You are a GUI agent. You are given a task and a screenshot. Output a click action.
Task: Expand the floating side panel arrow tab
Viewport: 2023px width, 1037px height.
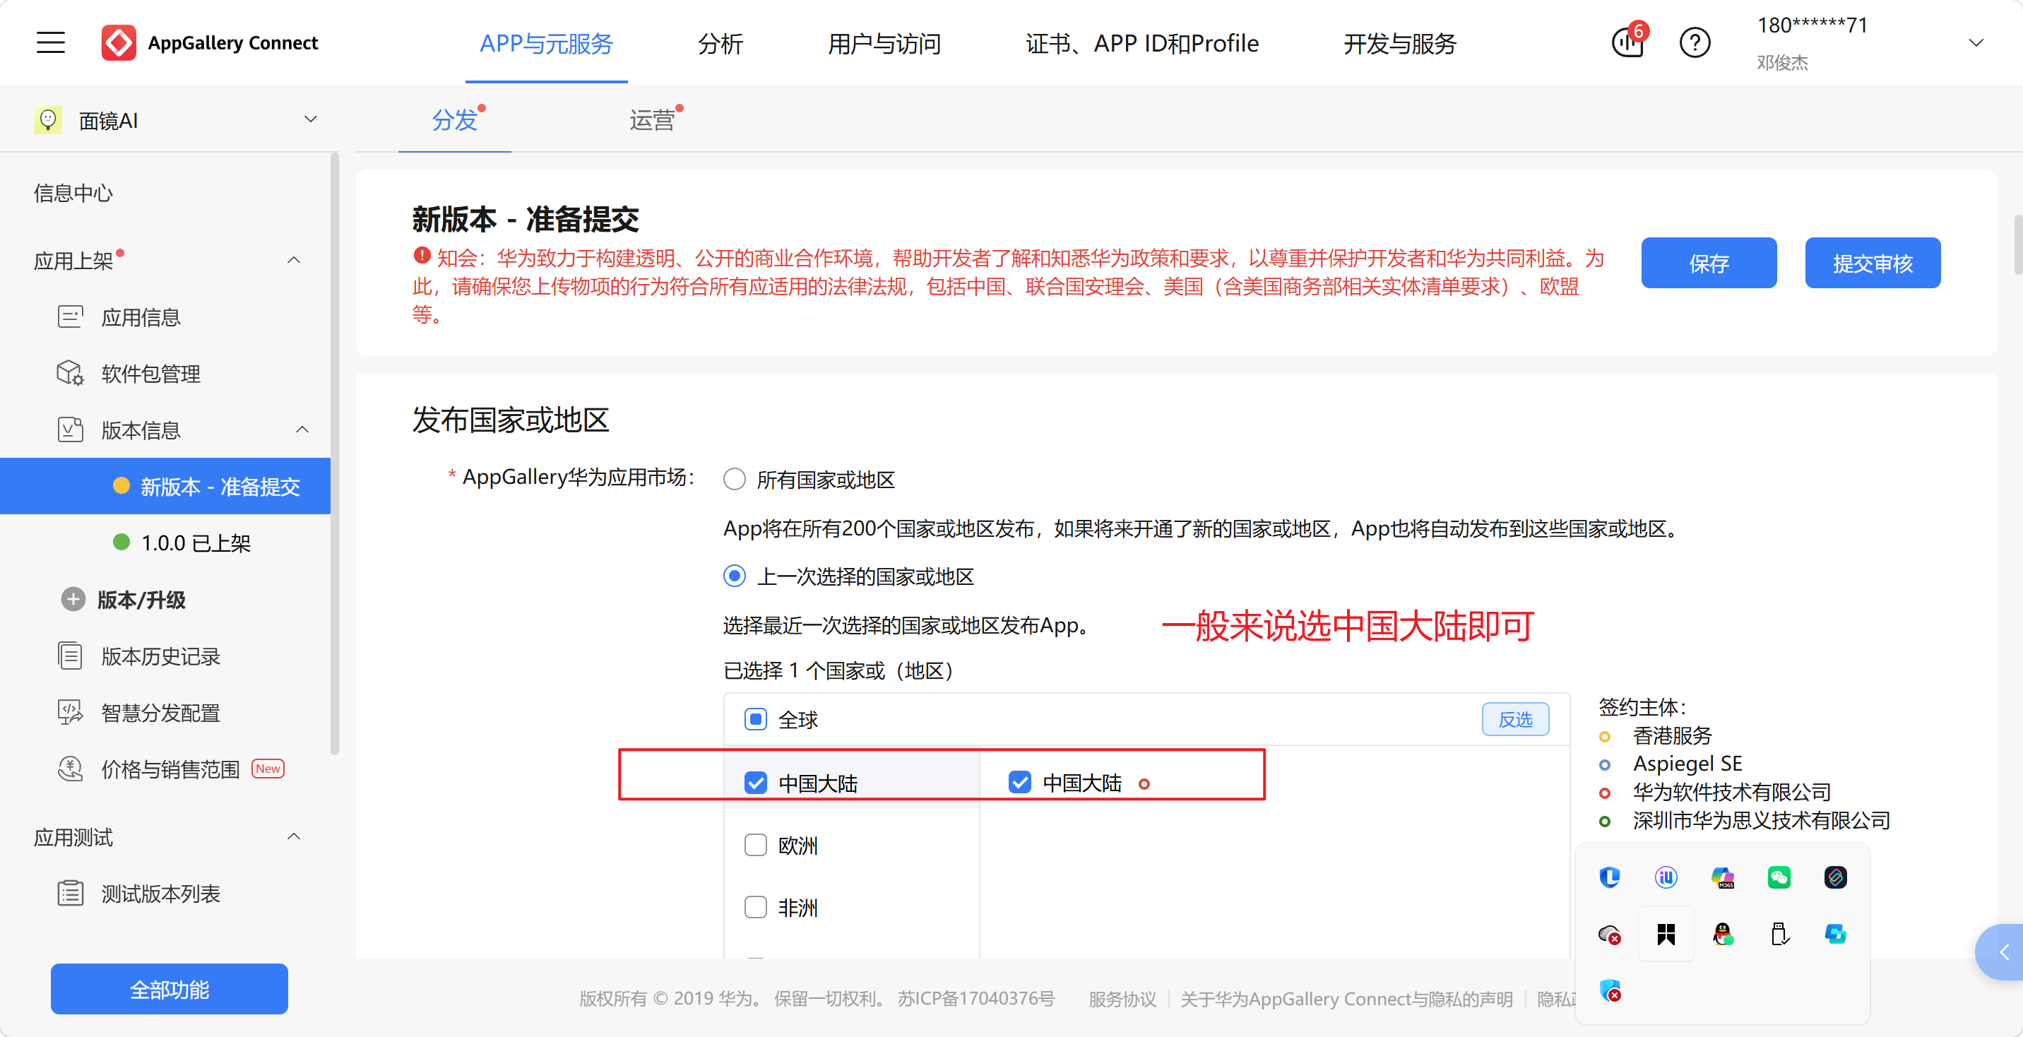tap(2001, 952)
